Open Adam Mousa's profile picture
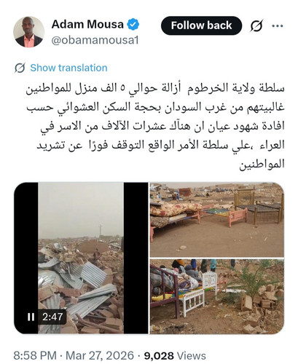298x364 pixels. (x=28, y=31)
